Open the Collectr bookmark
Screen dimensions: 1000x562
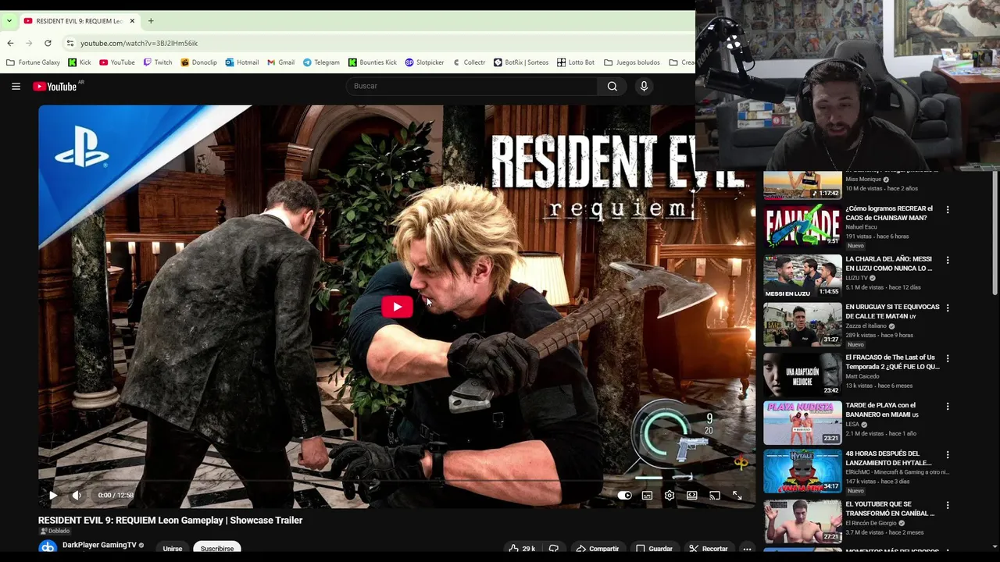pyautogui.click(x=469, y=62)
